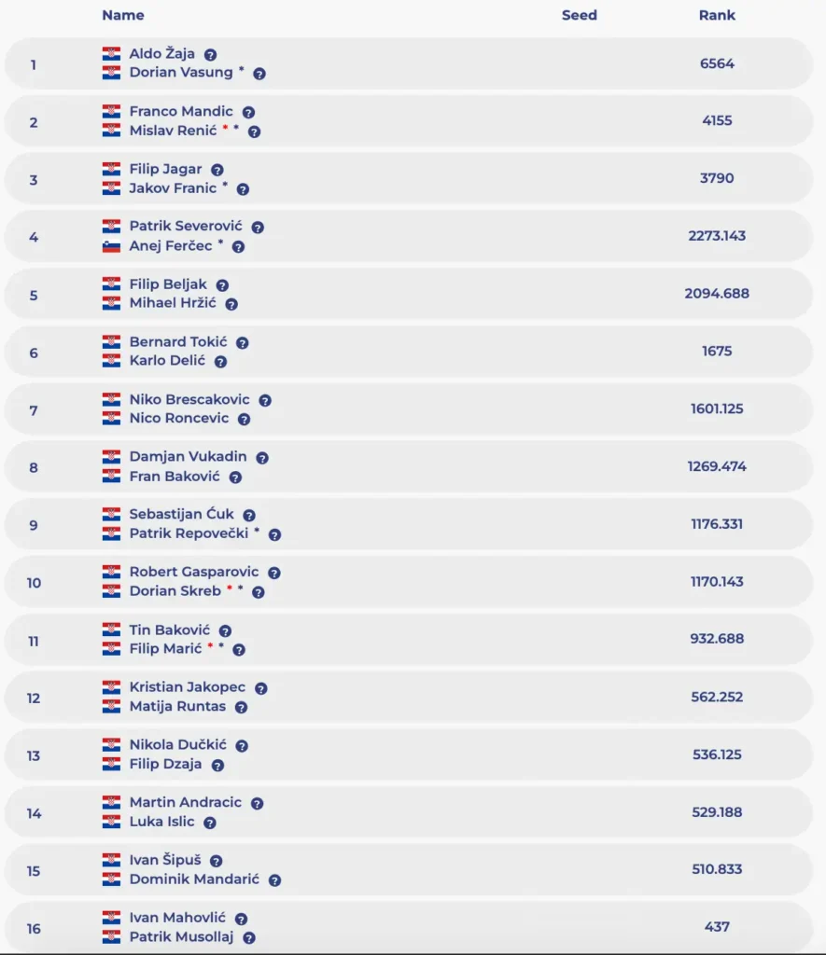Click Slovenian flag next to Anej Ferčec
826x955 pixels.
[112, 246]
